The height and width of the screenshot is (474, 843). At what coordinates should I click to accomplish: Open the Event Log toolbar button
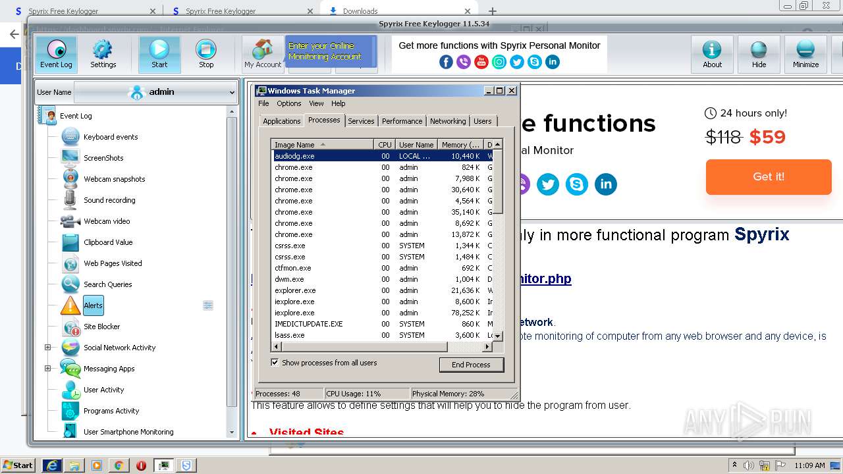pos(56,54)
